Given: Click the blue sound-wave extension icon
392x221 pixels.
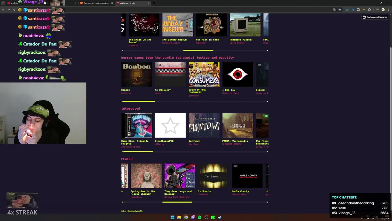Looking at the screenshot, I should coord(352,10).
